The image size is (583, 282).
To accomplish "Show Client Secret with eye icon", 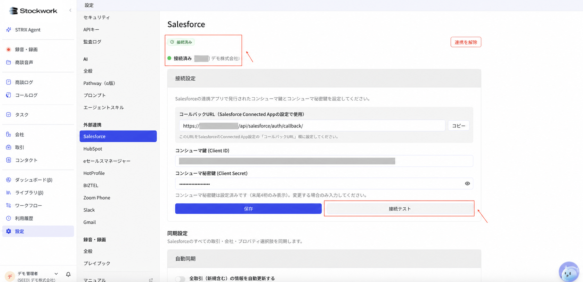I will pos(467,184).
